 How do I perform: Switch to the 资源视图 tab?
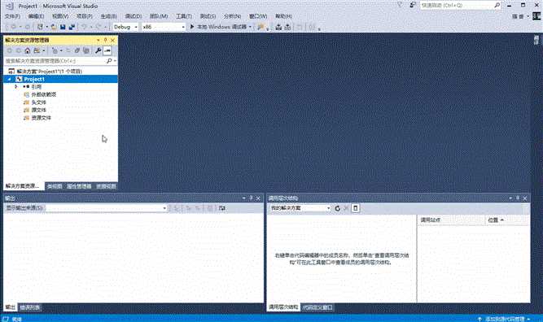106,186
